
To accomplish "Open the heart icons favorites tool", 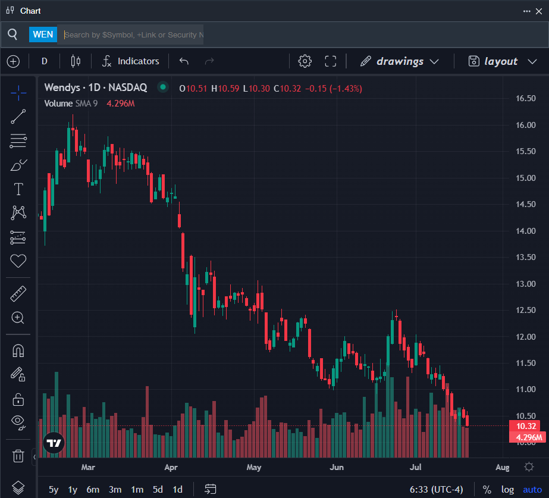I will click(x=18, y=261).
